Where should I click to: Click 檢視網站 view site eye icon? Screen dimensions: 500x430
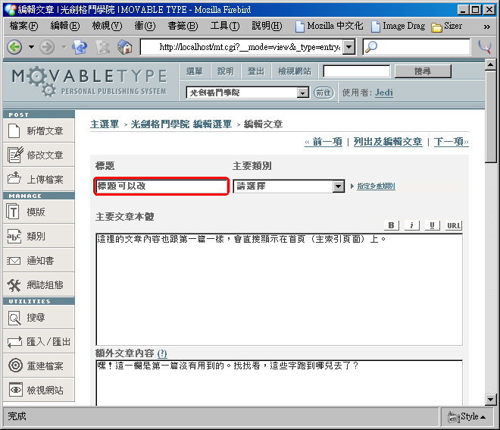15,390
